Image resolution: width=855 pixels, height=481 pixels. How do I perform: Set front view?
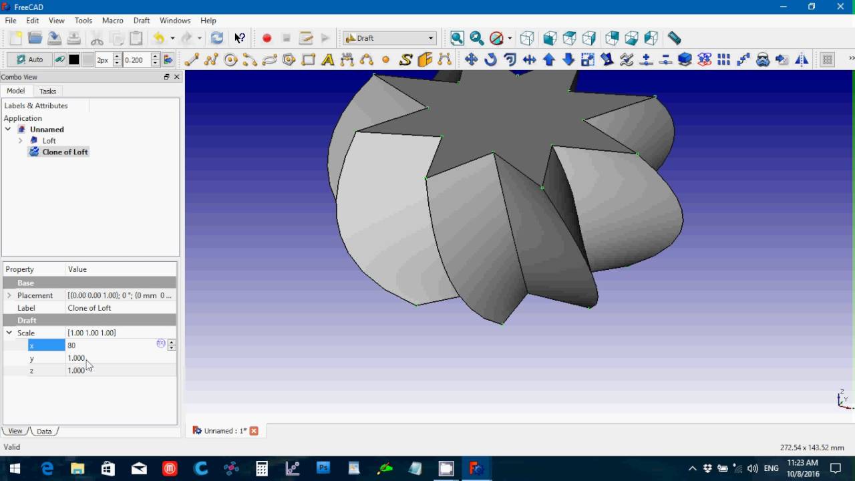550,38
